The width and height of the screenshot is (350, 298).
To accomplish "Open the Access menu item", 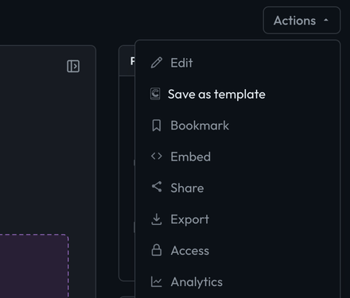I will 238,250.
